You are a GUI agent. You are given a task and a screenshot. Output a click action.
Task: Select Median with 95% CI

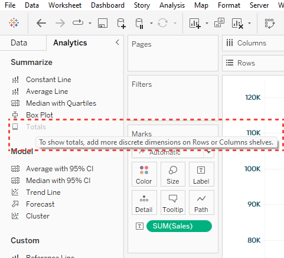(58, 181)
